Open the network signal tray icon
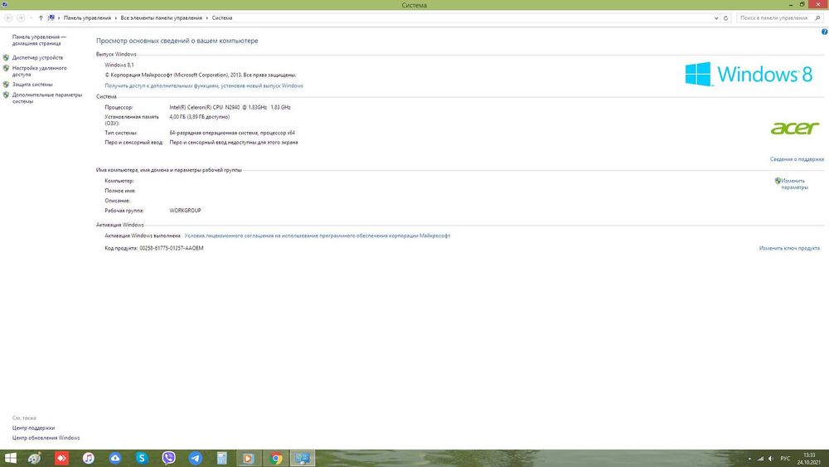 click(761, 459)
